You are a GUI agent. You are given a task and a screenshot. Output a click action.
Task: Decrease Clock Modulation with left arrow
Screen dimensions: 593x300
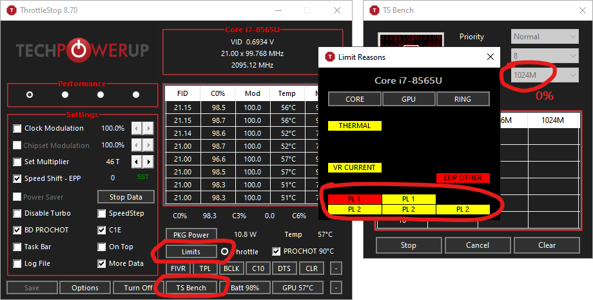pyautogui.click(x=136, y=129)
